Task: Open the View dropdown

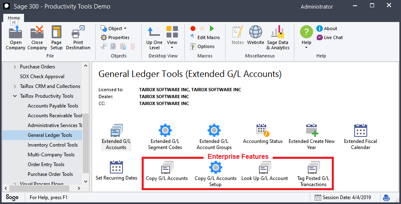Action: coord(172,37)
